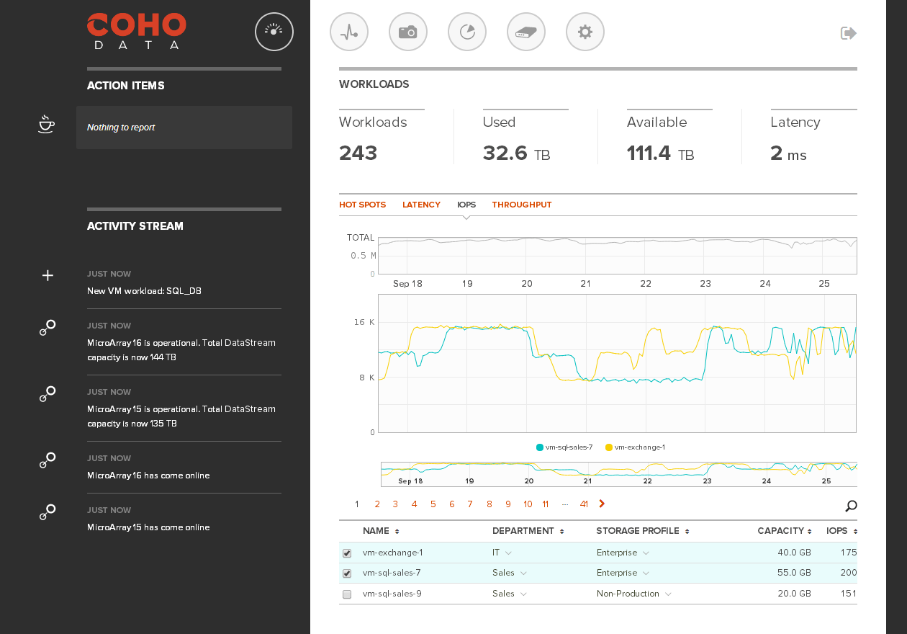Check the vm-sql-sales-9 checkbox
Screen dimensions: 907x634
point(347,594)
